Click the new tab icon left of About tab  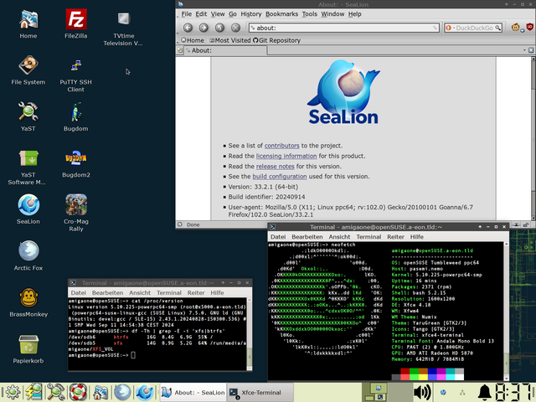pos(180,50)
